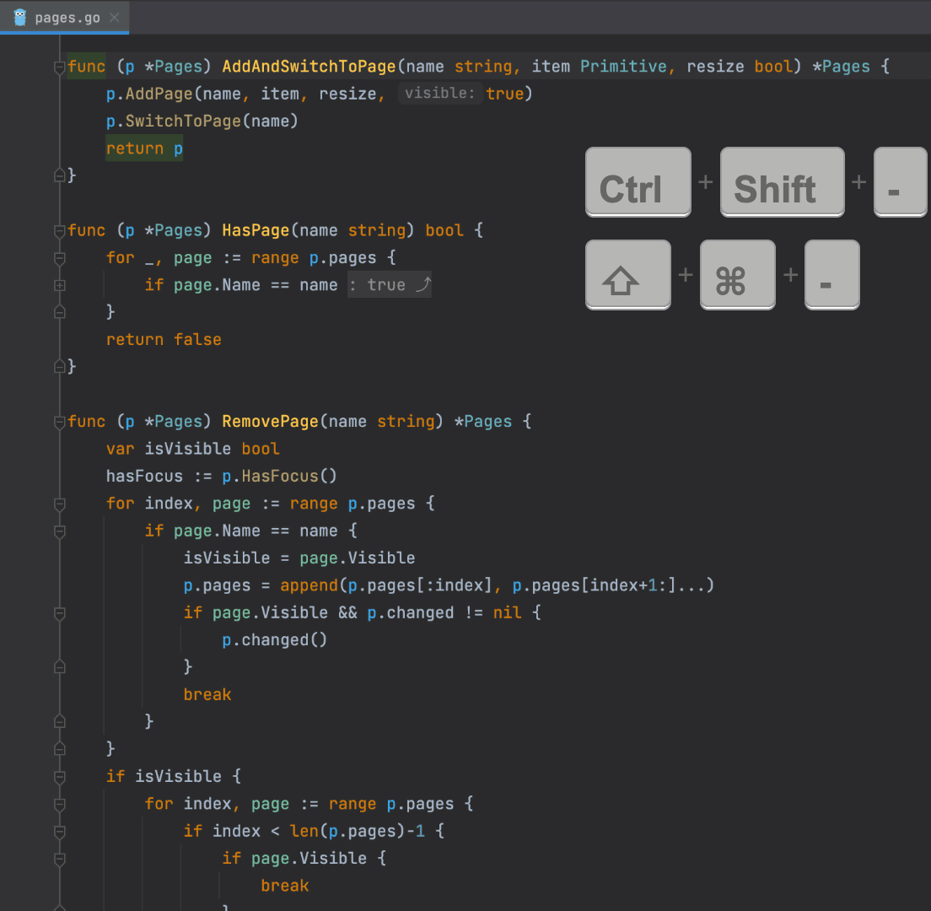This screenshot has width=931, height=911.
Task: Click the 'visible:' parameter inlay hint
Action: tap(439, 94)
